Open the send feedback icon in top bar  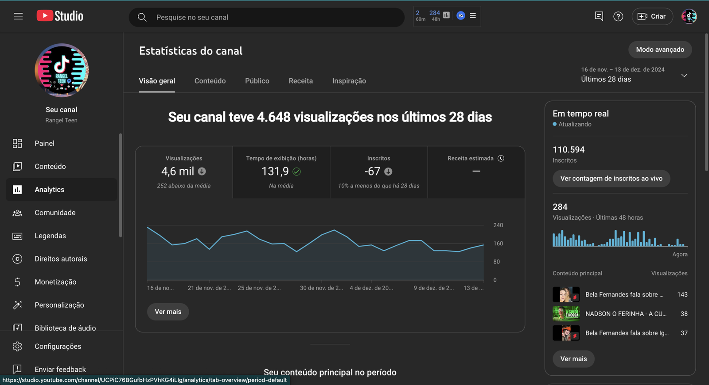pyautogui.click(x=599, y=16)
